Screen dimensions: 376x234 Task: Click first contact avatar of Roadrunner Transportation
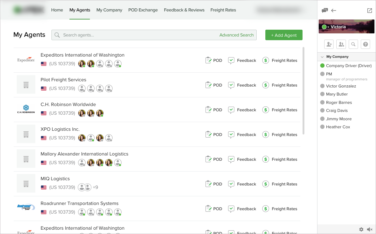82,212
